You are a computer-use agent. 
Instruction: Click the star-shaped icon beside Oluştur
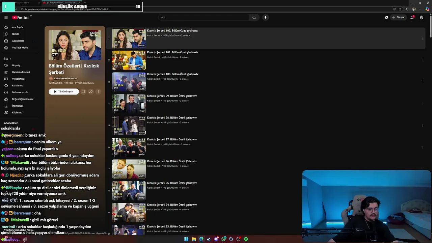pos(386,17)
